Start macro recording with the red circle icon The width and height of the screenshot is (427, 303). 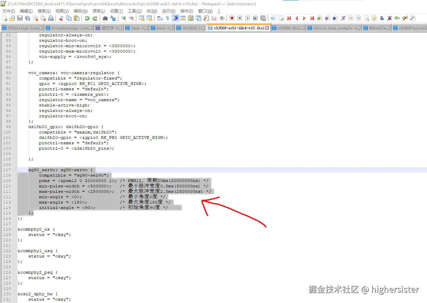(x=232, y=18)
